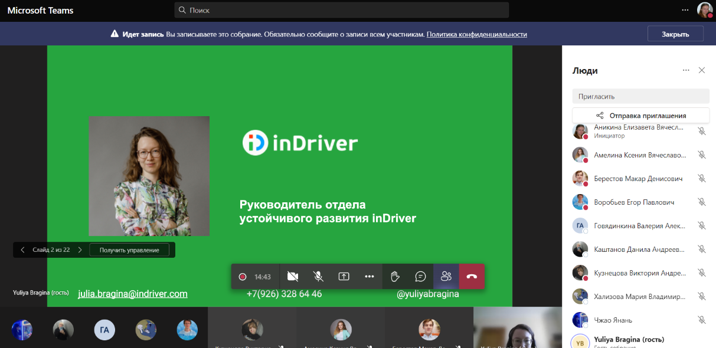This screenshot has height=348, width=716.
Task: Advance to the next slide
Action: [80, 250]
